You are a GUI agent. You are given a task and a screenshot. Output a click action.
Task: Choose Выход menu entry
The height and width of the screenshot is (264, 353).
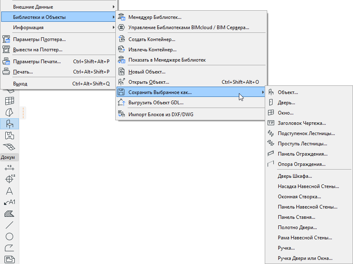pos(58,84)
